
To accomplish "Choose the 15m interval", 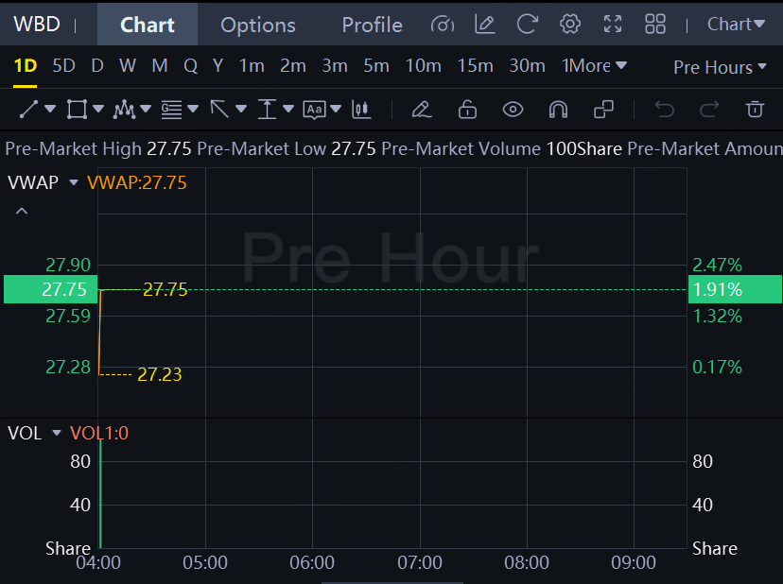I will pyautogui.click(x=476, y=65).
